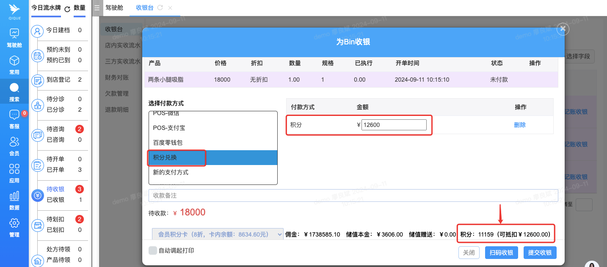Open the 应用 apps grid icon
607x267 pixels.
click(14, 169)
